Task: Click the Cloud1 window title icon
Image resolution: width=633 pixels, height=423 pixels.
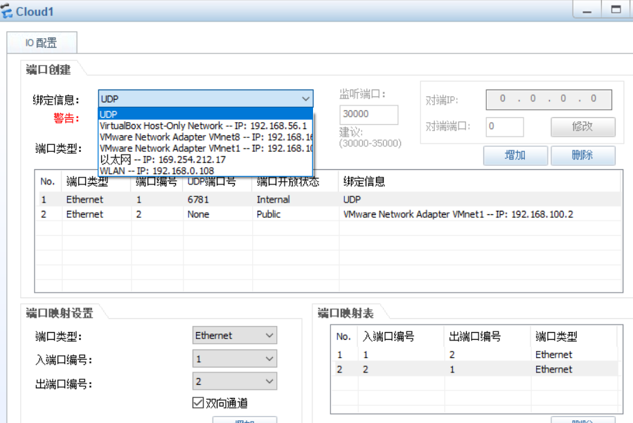Action: [x=6, y=11]
